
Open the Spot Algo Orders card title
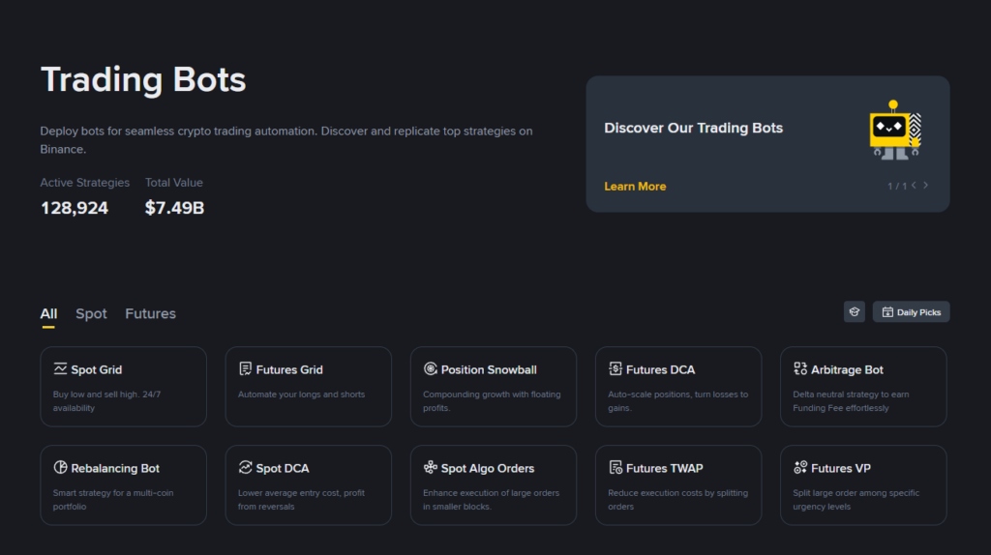pyautogui.click(x=488, y=469)
